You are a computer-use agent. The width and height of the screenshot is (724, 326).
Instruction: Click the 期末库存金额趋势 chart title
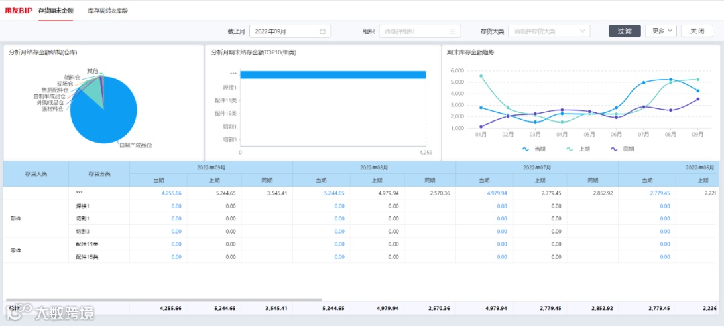tap(471, 53)
